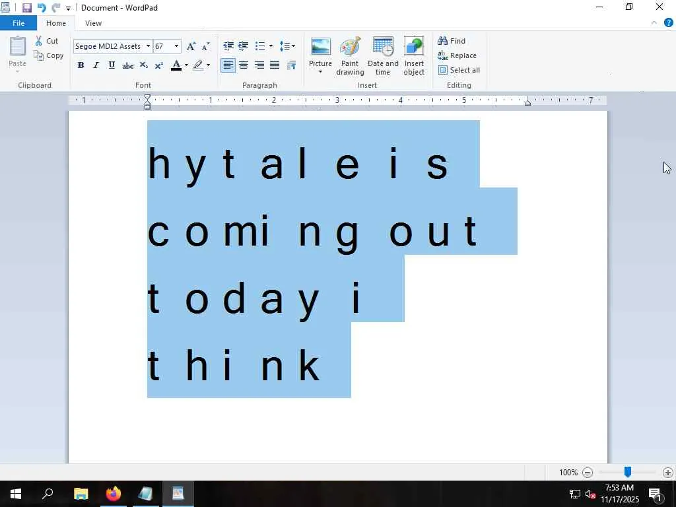Open the notification center
This screenshot has height=507, width=676.
pos(655,494)
